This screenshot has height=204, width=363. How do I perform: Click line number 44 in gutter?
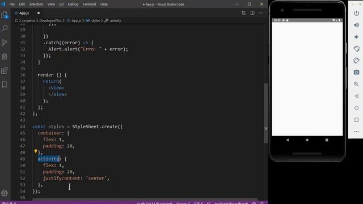[23, 126]
